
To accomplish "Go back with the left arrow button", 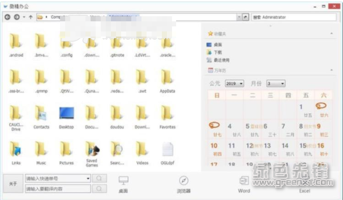I will (x=8, y=17).
